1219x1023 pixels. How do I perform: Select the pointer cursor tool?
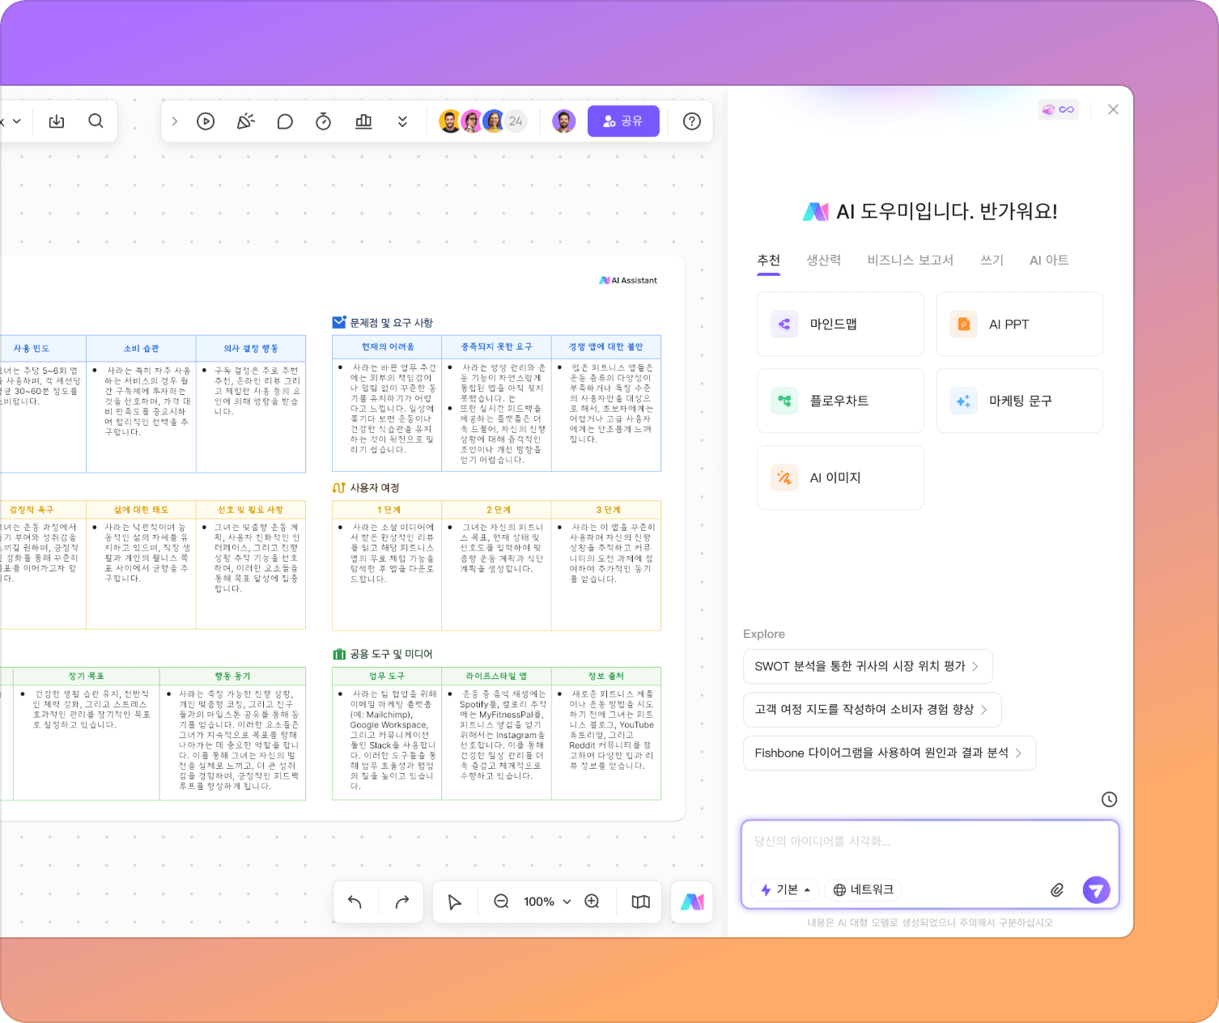tap(454, 902)
